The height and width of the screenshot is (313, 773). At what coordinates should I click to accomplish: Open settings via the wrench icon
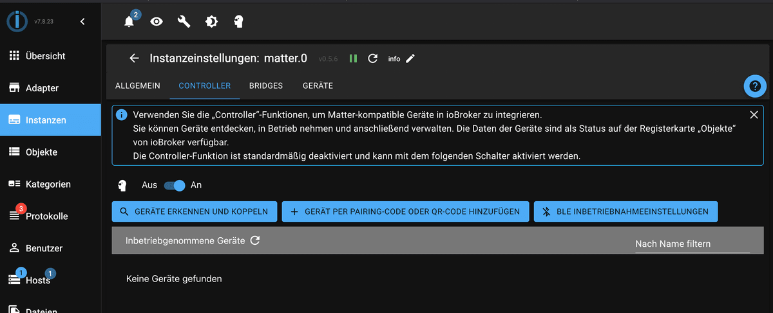pos(184,22)
